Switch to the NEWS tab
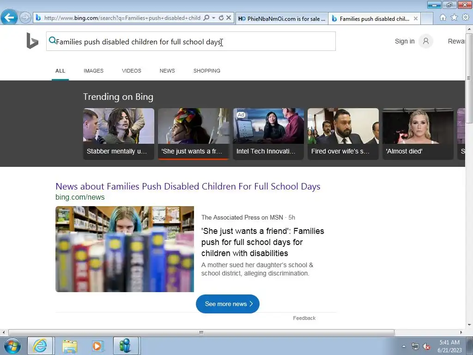The width and height of the screenshot is (473, 355). (167, 71)
